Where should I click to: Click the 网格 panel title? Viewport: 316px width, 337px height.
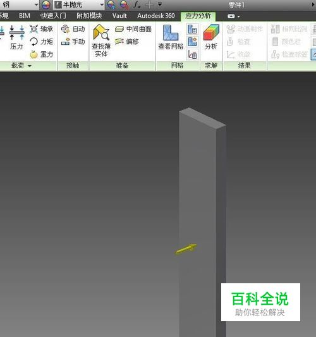[178, 65]
